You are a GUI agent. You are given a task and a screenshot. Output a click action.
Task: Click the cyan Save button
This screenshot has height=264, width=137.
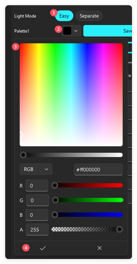click(108, 31)
